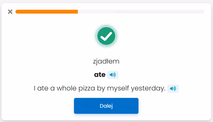Select the bold English translation "ate"
This screenshot has height=122, width=213.
click(x=100, y=75)
